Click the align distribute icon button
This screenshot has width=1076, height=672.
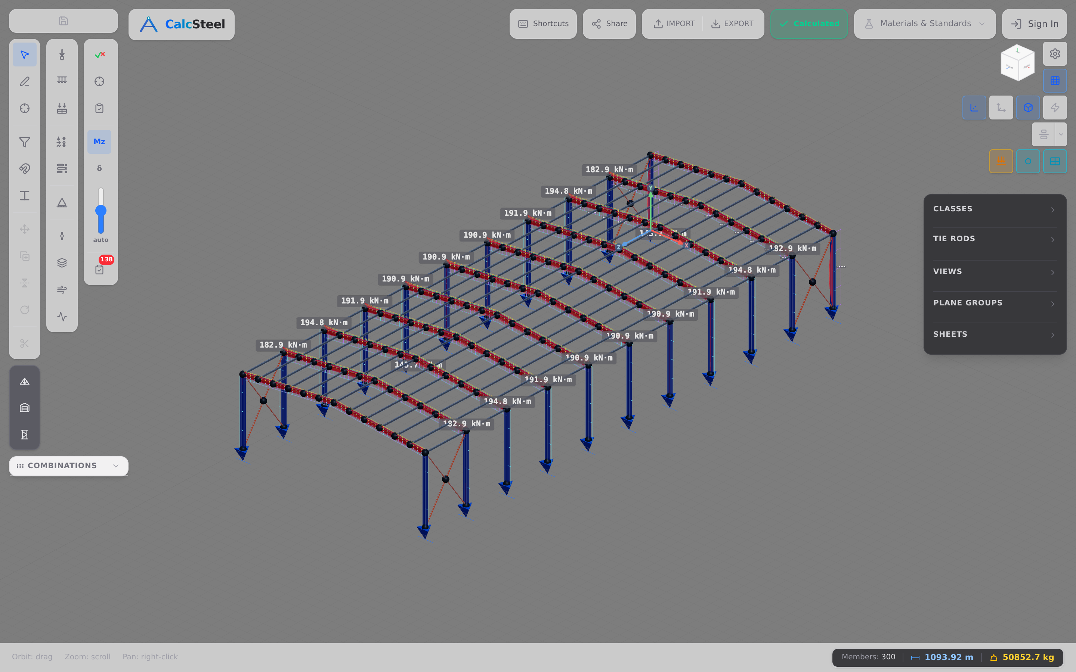[1043, 134]
